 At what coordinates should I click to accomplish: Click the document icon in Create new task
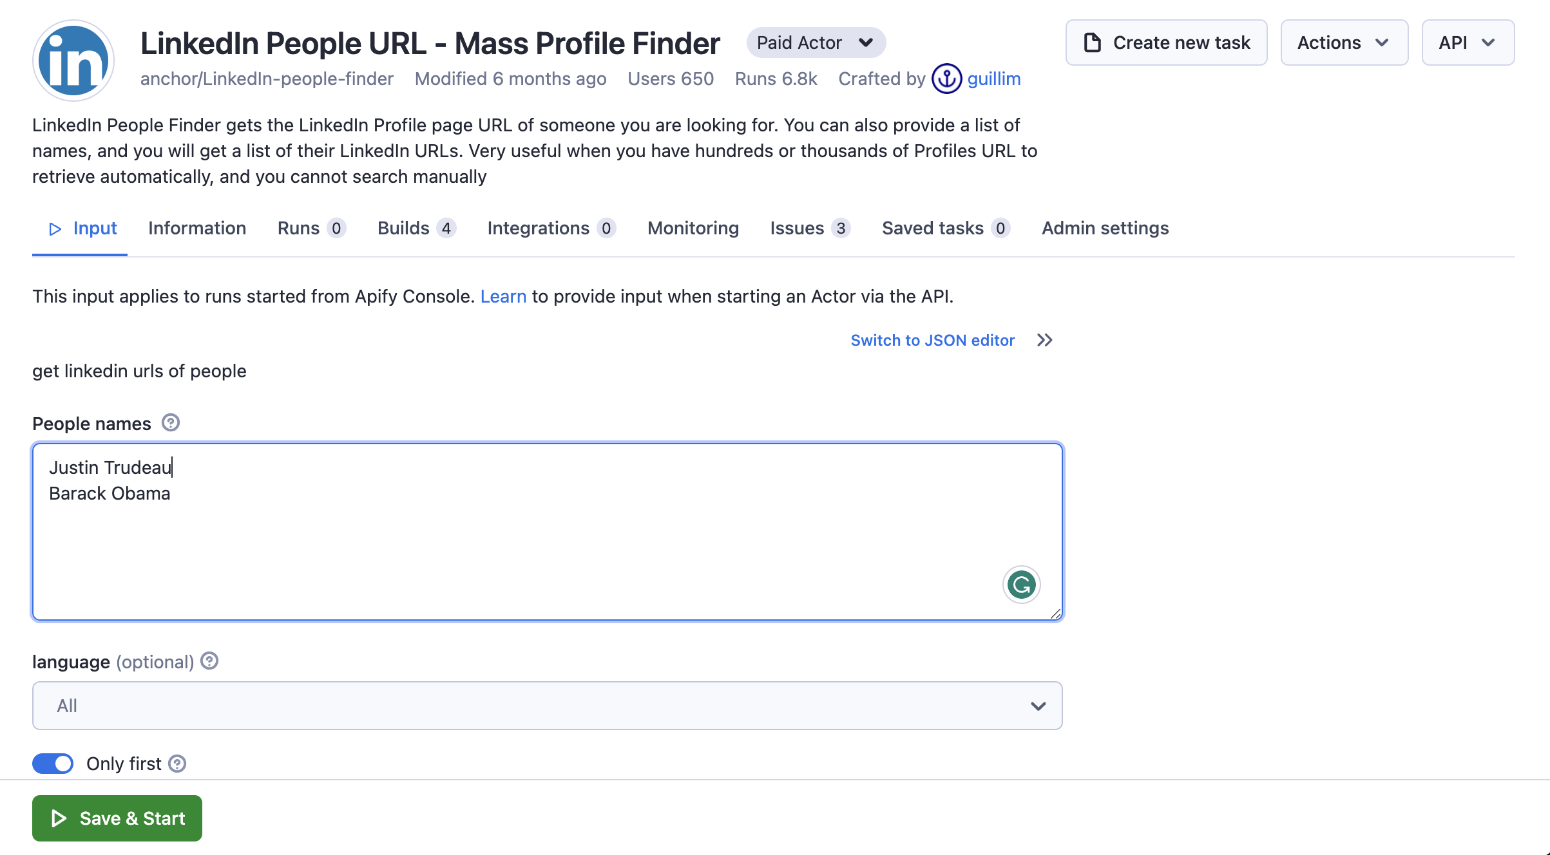tap(1091, 42)
